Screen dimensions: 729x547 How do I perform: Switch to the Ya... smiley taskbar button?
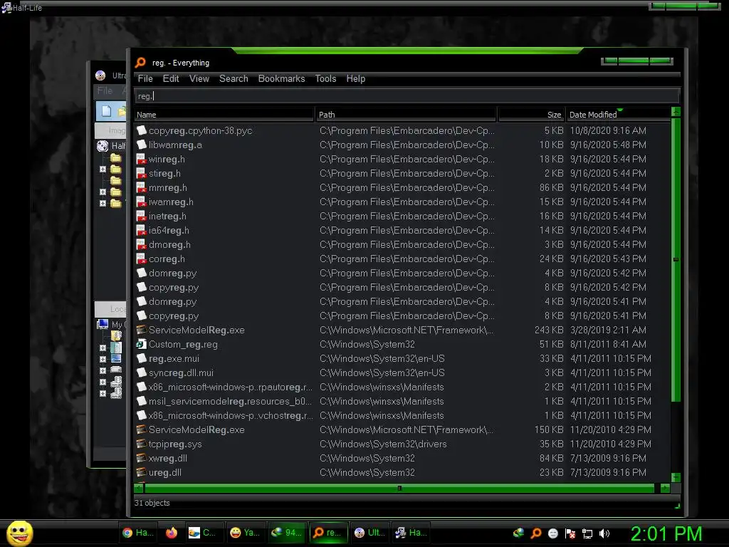tap(245, 533)
